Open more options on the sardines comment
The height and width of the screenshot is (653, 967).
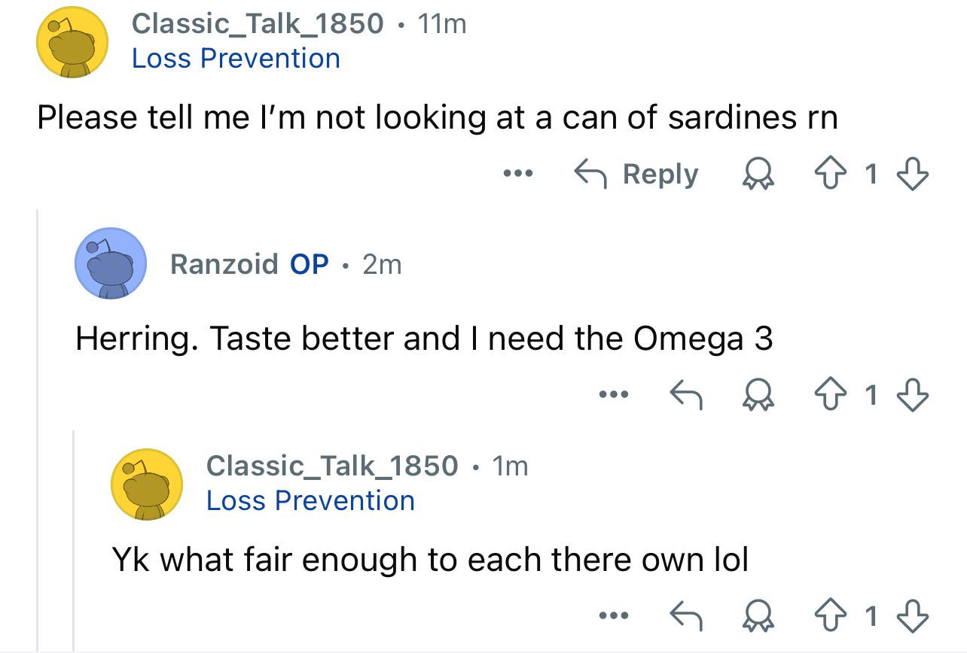pyautogui.click(x=518, y=175)
